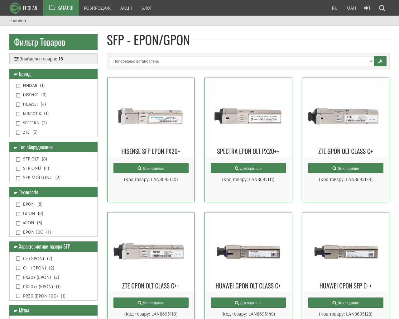This screenshot has width=399, height=319.
Task: Open the ZTE GPON OLT Class C+ image
Action: point(344,116)
